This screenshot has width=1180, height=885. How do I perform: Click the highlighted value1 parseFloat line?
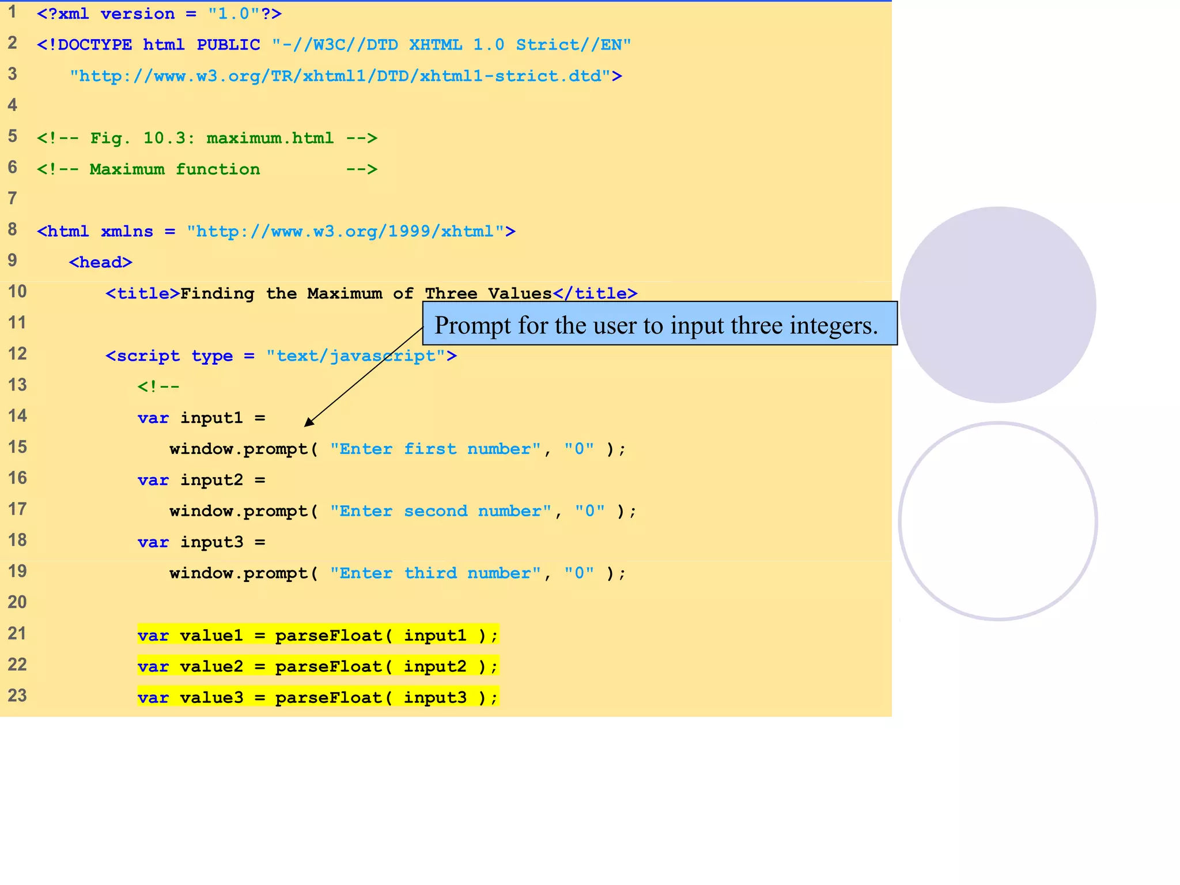pos(317,636)
